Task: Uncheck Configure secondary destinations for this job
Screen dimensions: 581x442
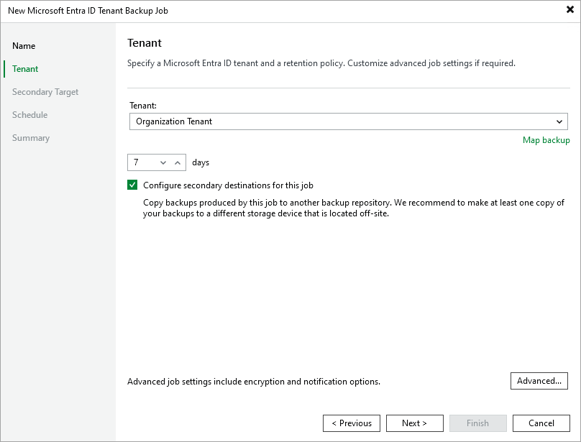Action: point(132,185)
